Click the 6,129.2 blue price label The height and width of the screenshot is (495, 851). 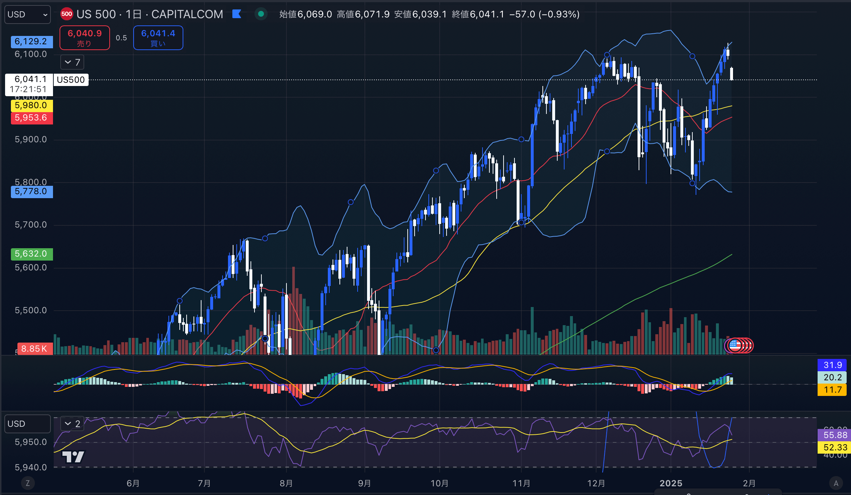coord(32,42)
